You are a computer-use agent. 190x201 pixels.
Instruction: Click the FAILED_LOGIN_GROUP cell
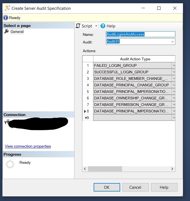tap(132, 65)
